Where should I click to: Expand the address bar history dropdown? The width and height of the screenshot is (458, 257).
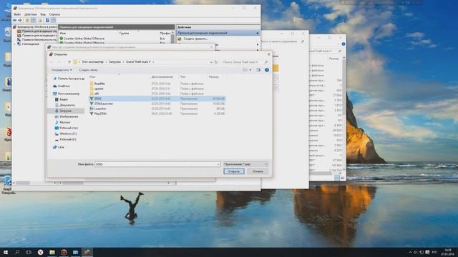[x=211, y=62]
